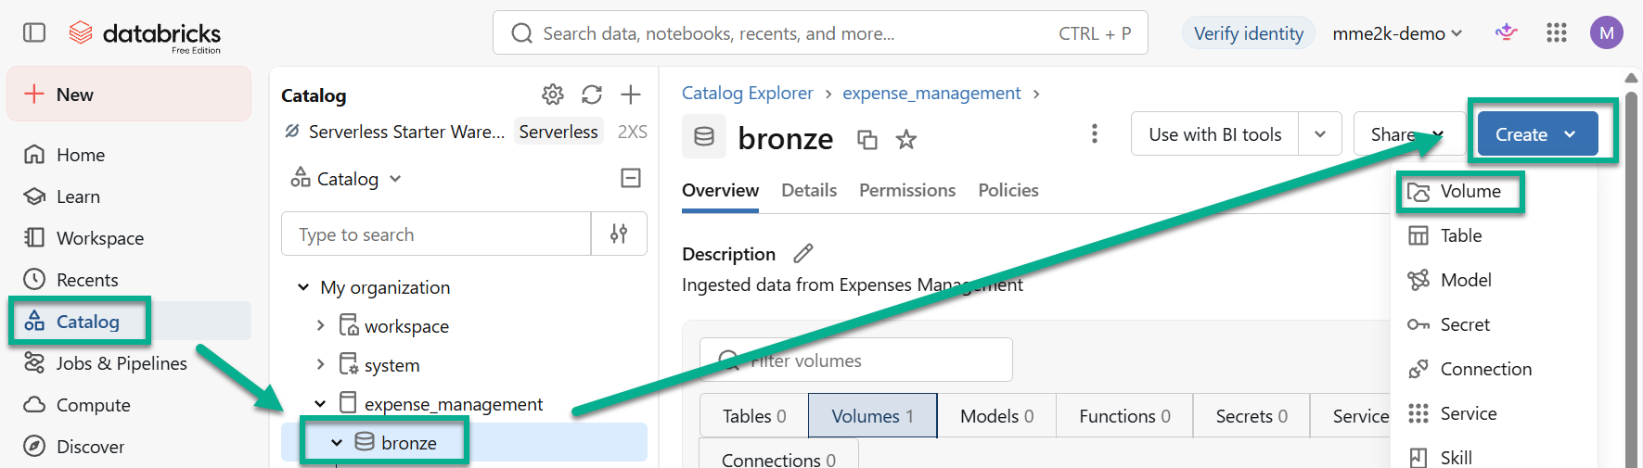The image size is (1643, 468).
Task: Copy the bronze schema name
Action: tap(867, 140)
